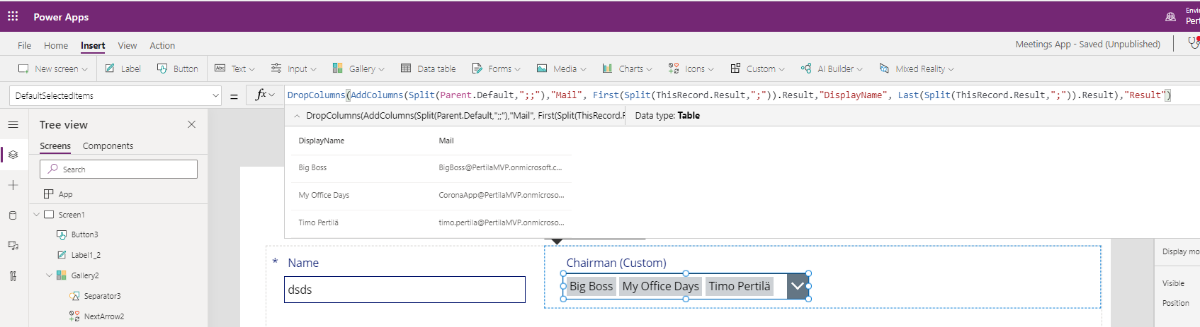Click the Tree view Search field
The height and width of the screenshot is (327, 1200).
point(118,170)
